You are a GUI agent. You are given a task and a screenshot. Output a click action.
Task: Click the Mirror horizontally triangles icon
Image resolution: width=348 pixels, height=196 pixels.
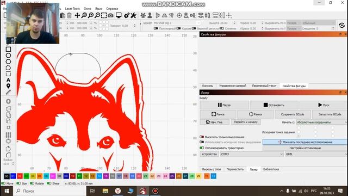click(164, 15)
